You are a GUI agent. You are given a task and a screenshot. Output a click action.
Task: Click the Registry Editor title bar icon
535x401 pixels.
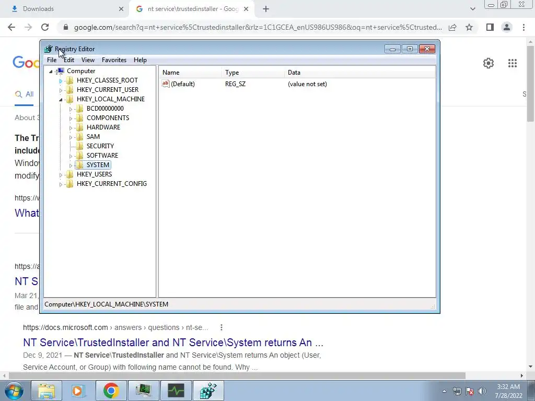(49, 49)
